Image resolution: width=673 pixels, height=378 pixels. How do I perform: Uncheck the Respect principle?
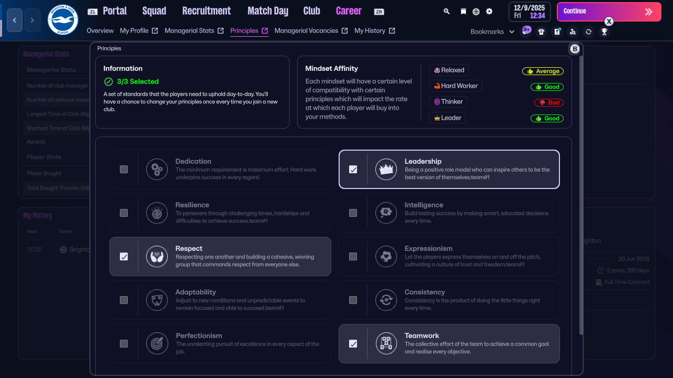(x=125, y=257)
